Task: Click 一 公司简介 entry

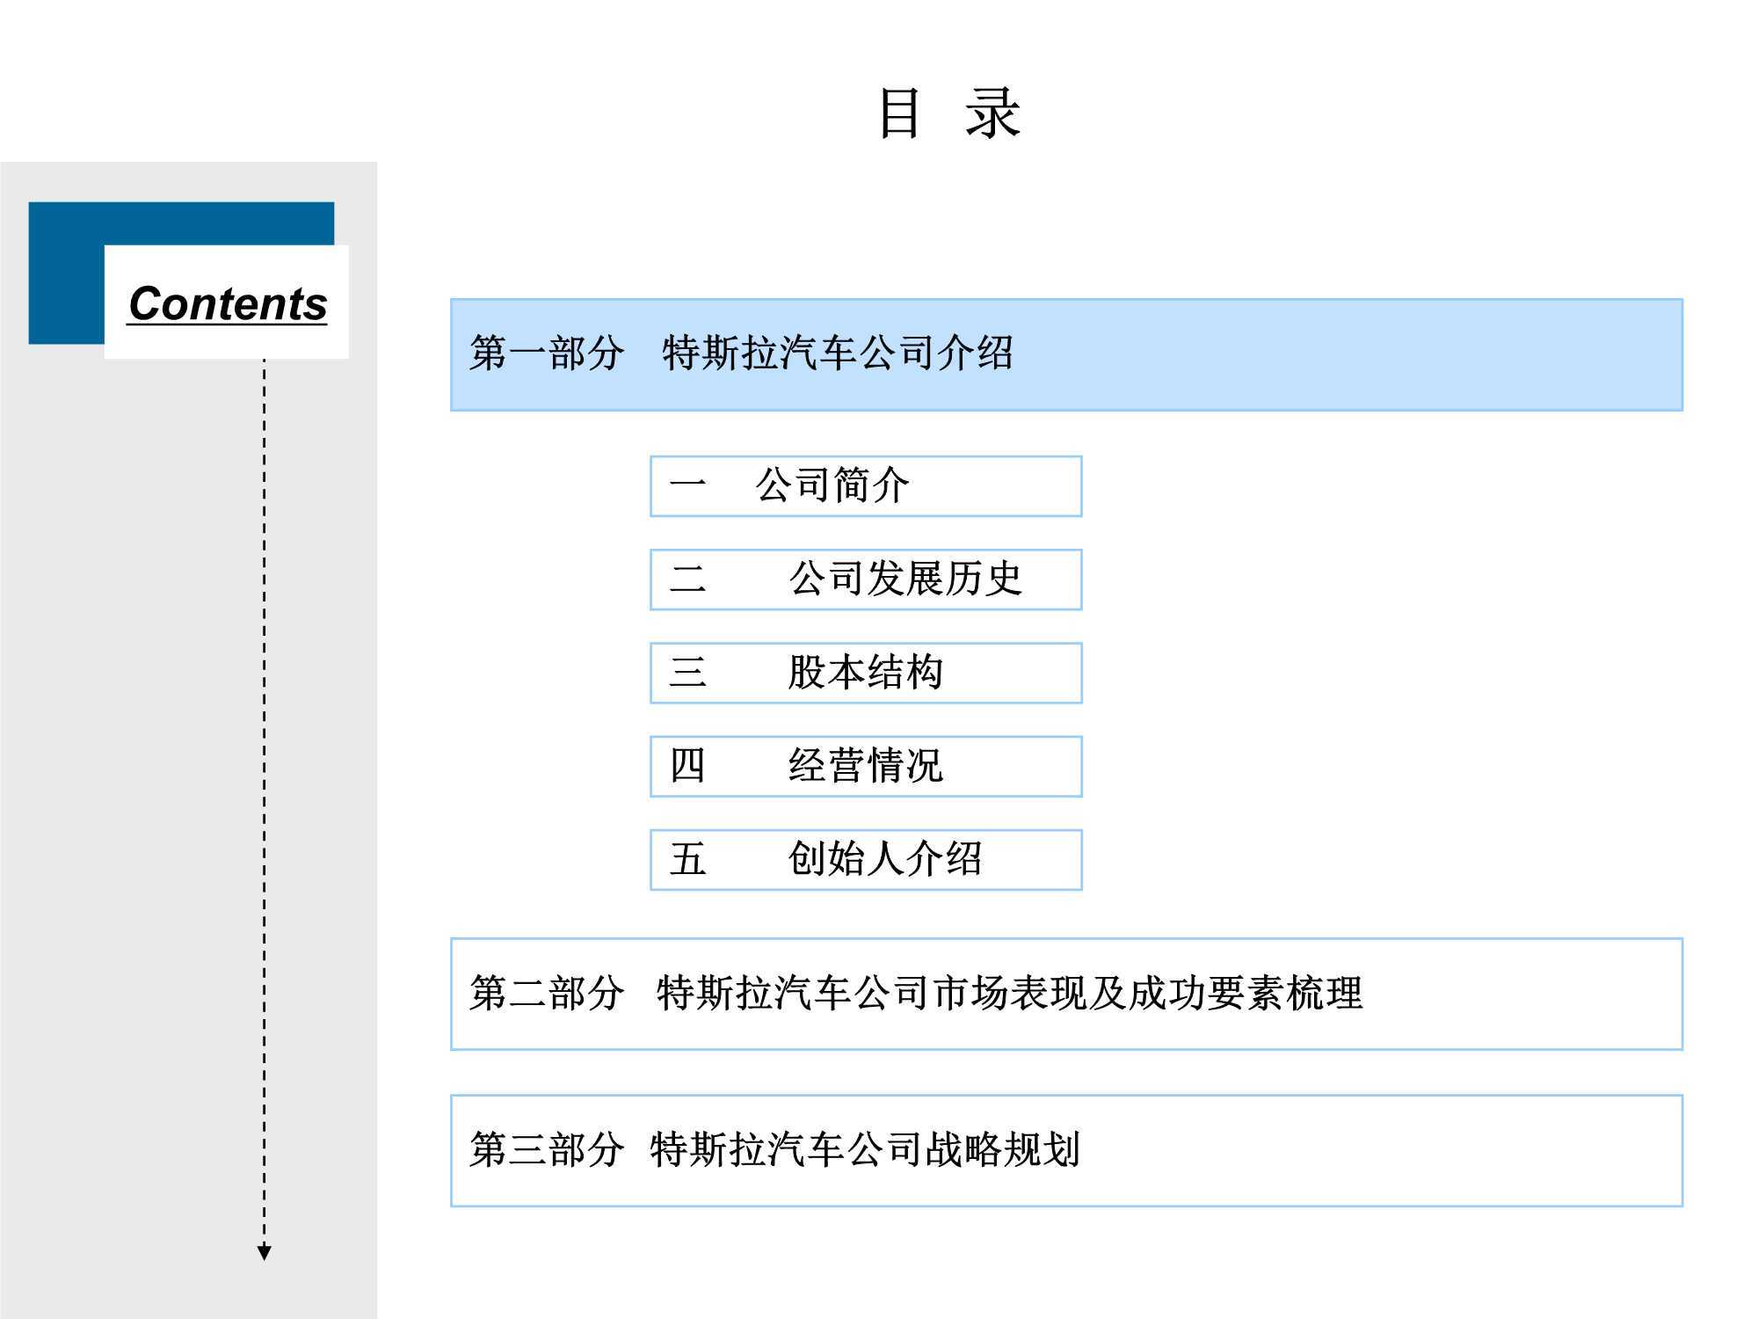Action: 866,486
